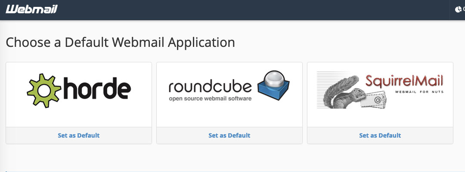The image size is (465, 172).
Task: Select the Roundcube application card
Action: [x=229, y=103]
